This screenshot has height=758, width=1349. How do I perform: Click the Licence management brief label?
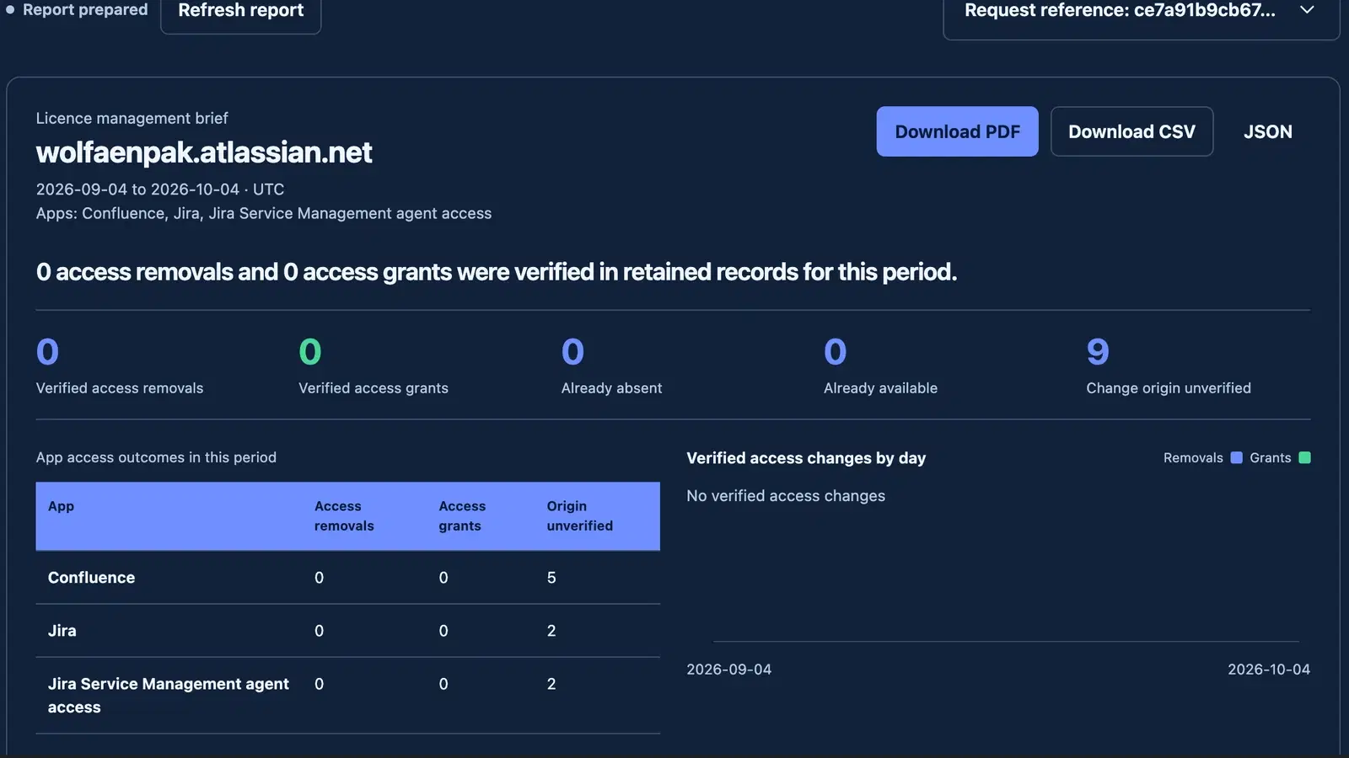(x=132, y=119)
